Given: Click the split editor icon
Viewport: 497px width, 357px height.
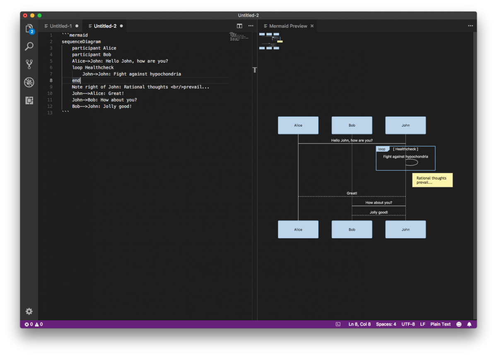Looking at the screenshot, I should pyautogui.click(x=239, y=26).
